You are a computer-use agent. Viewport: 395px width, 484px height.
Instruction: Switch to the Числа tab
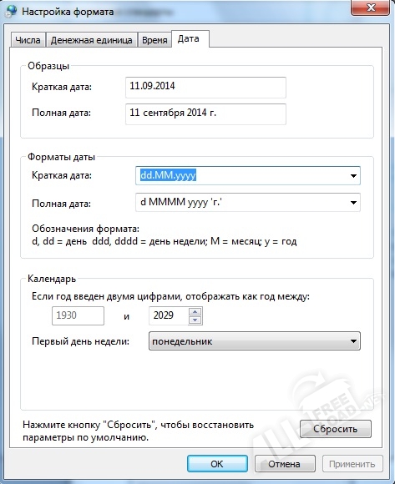(x=28, y=40)
